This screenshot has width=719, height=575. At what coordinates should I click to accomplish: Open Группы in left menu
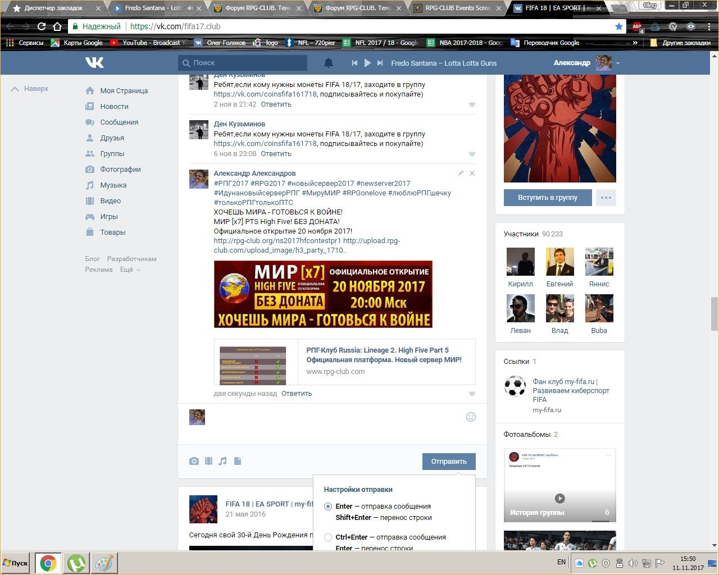click(112, 153)
